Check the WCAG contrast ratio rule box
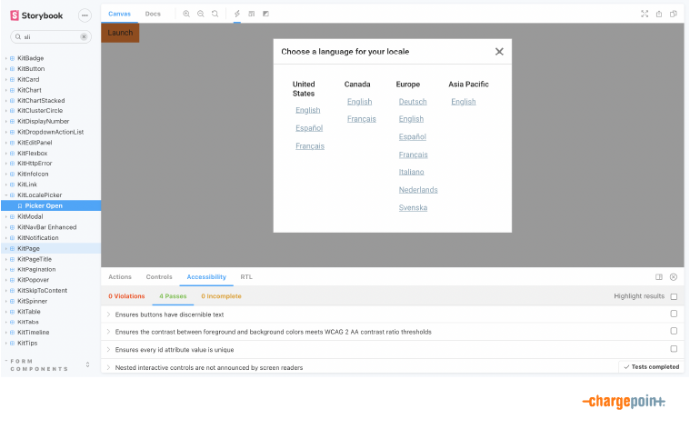Image resolution: width=690 pixels, height=429 pixels. pyautogui.click(x=674, y=331)
